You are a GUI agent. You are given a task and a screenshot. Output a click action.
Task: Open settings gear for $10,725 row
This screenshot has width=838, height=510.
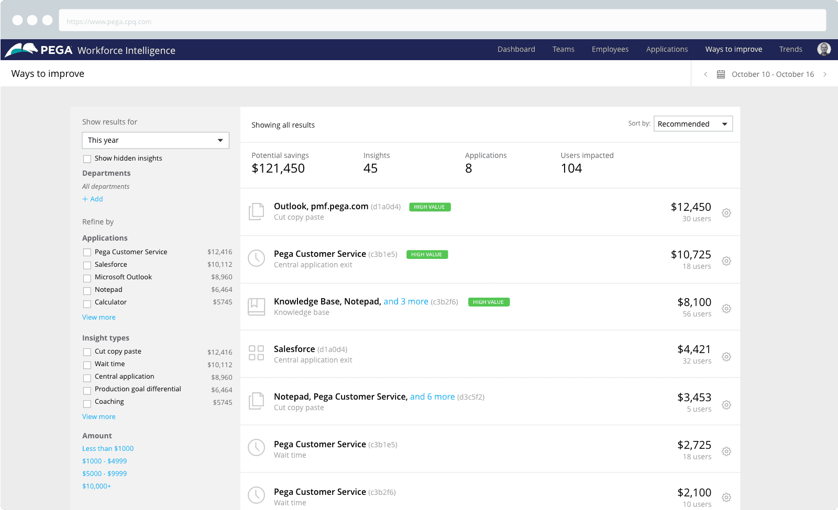[726, 260]
